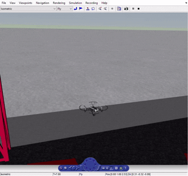Click the snapshot button in navigation panel

point(65,168)
